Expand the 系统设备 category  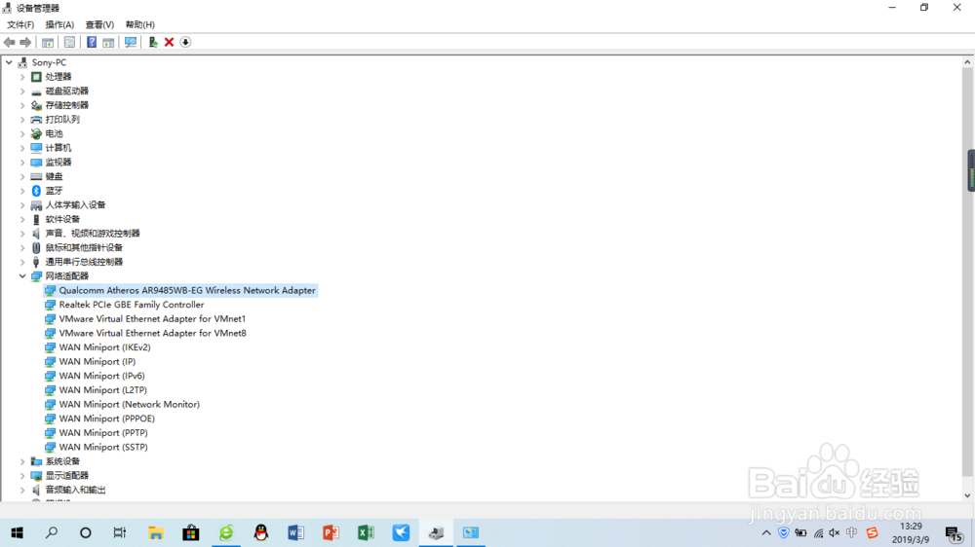pyautogui.click(x=22, y=462)
